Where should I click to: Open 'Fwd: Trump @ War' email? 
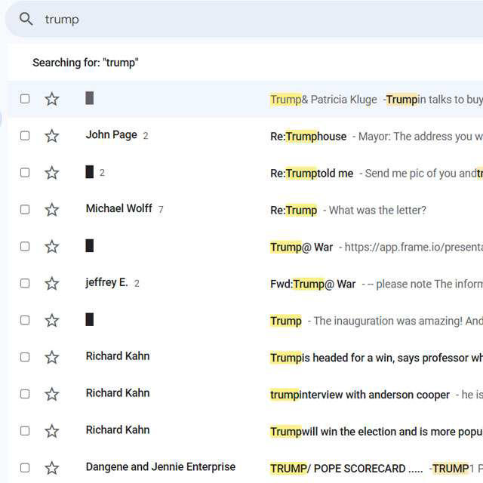pyautogui.click(x=313, y=284)
